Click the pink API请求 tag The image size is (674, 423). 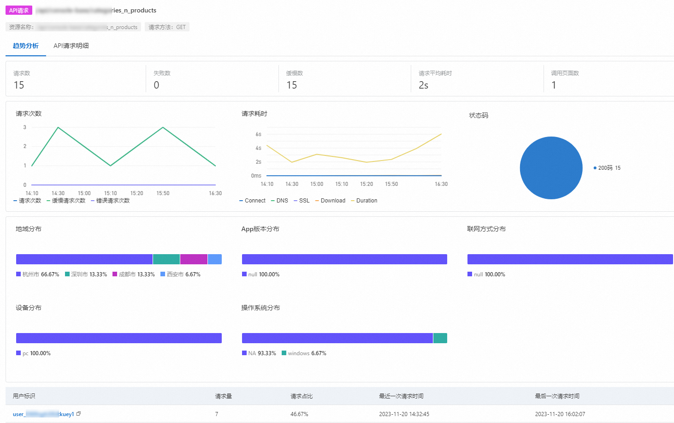tap(19, 11)
